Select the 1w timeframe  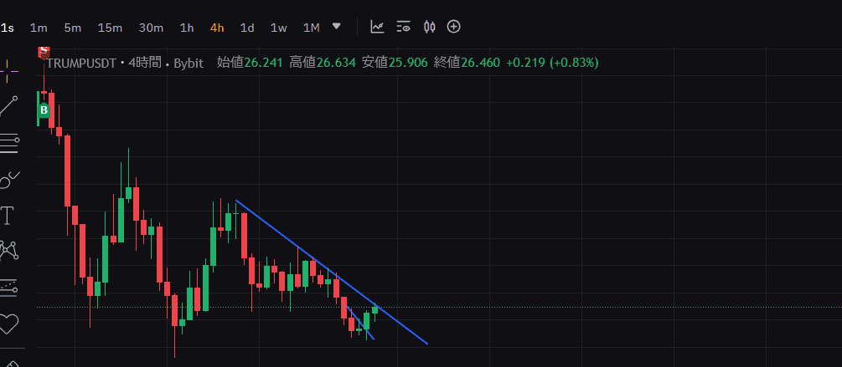pyautogui.click(x=278, y=28)
